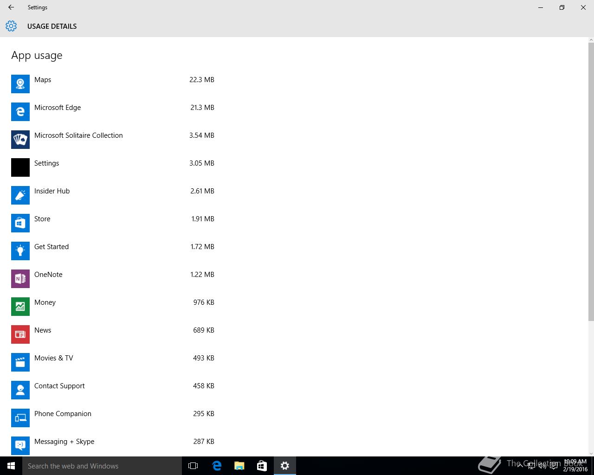Click the 689 KB usage value
Viewport: 594px width, 475px height.
tap(204, 330)
